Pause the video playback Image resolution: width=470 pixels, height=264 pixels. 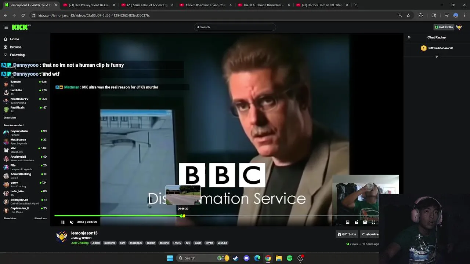[63, 222]
